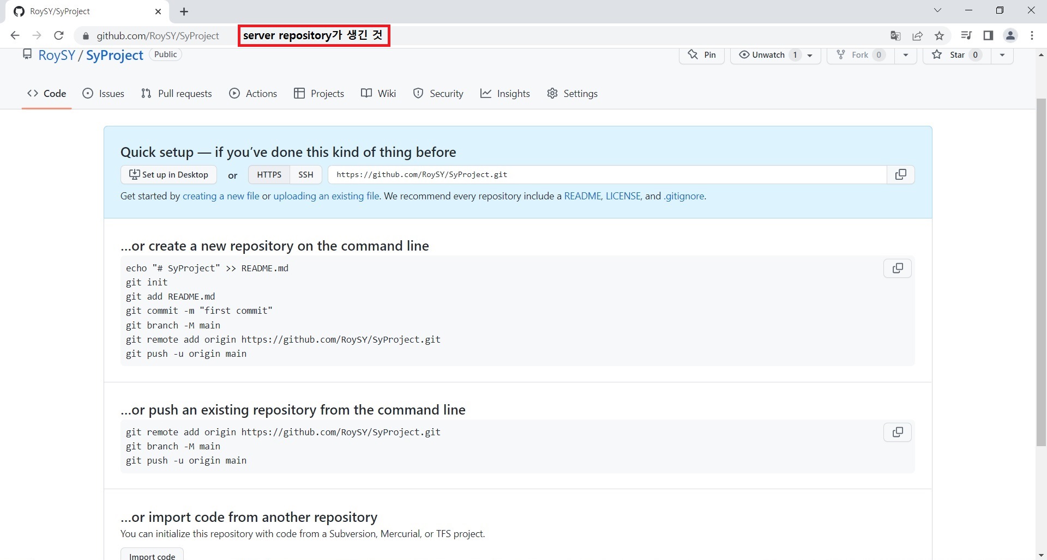Expand the Fork options dropdown arrow
The height and width of the screenshot is (560, 1047).
[906, 55]
